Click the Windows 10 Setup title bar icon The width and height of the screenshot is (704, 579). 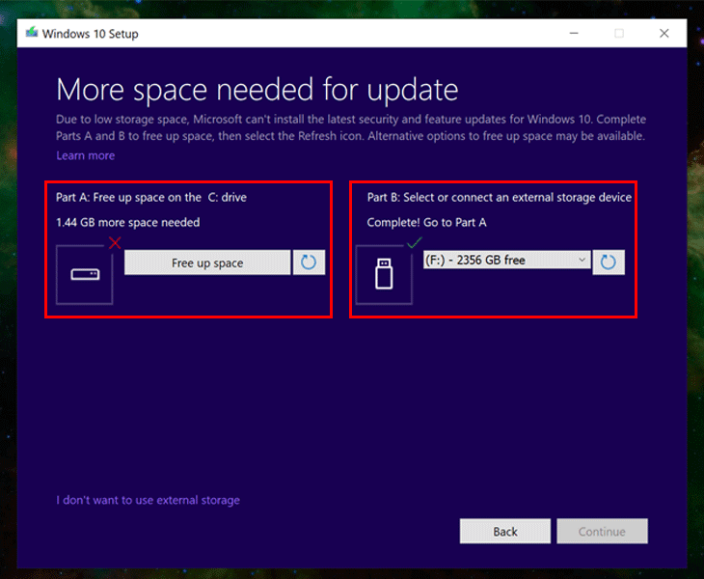[x=32, y=33]
